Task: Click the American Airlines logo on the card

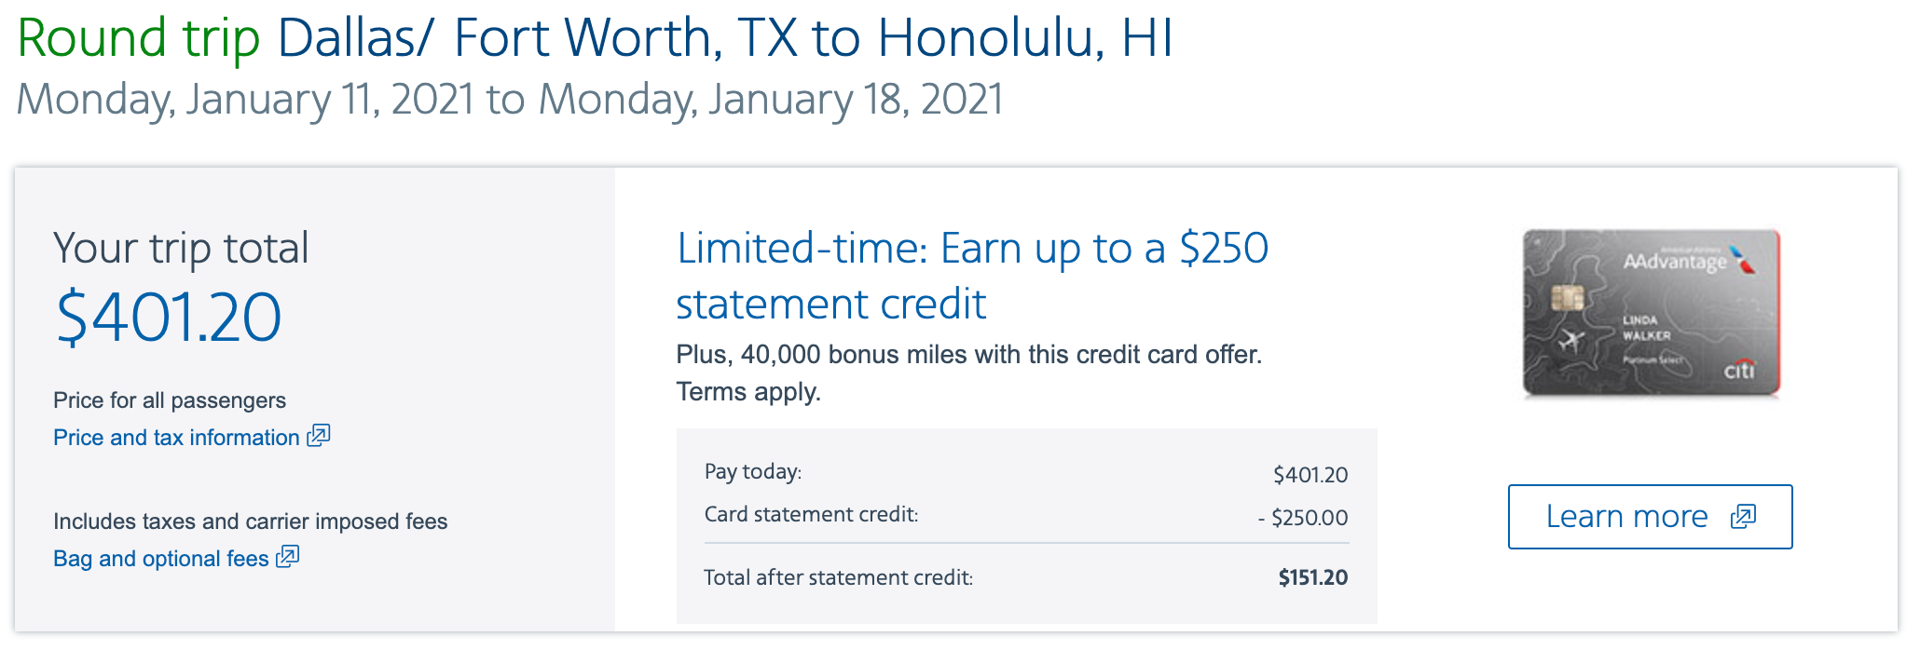Action: [1741, 260]
